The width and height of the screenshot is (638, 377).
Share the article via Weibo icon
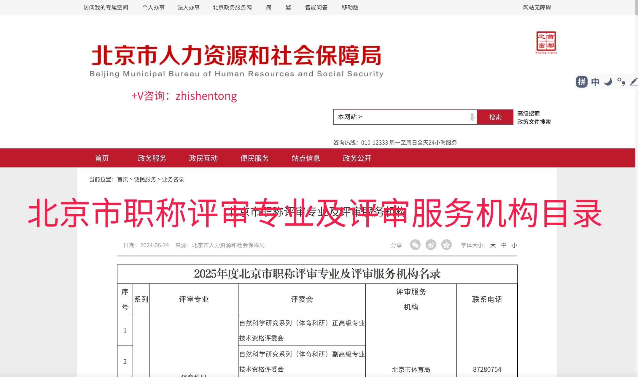431,245
